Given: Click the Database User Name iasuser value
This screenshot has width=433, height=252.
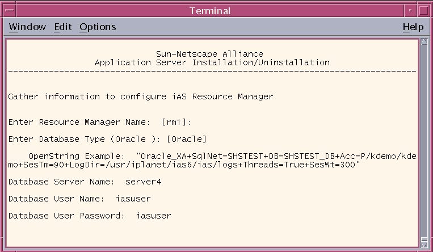Looking at the screenshot, I should pos(133,199).
